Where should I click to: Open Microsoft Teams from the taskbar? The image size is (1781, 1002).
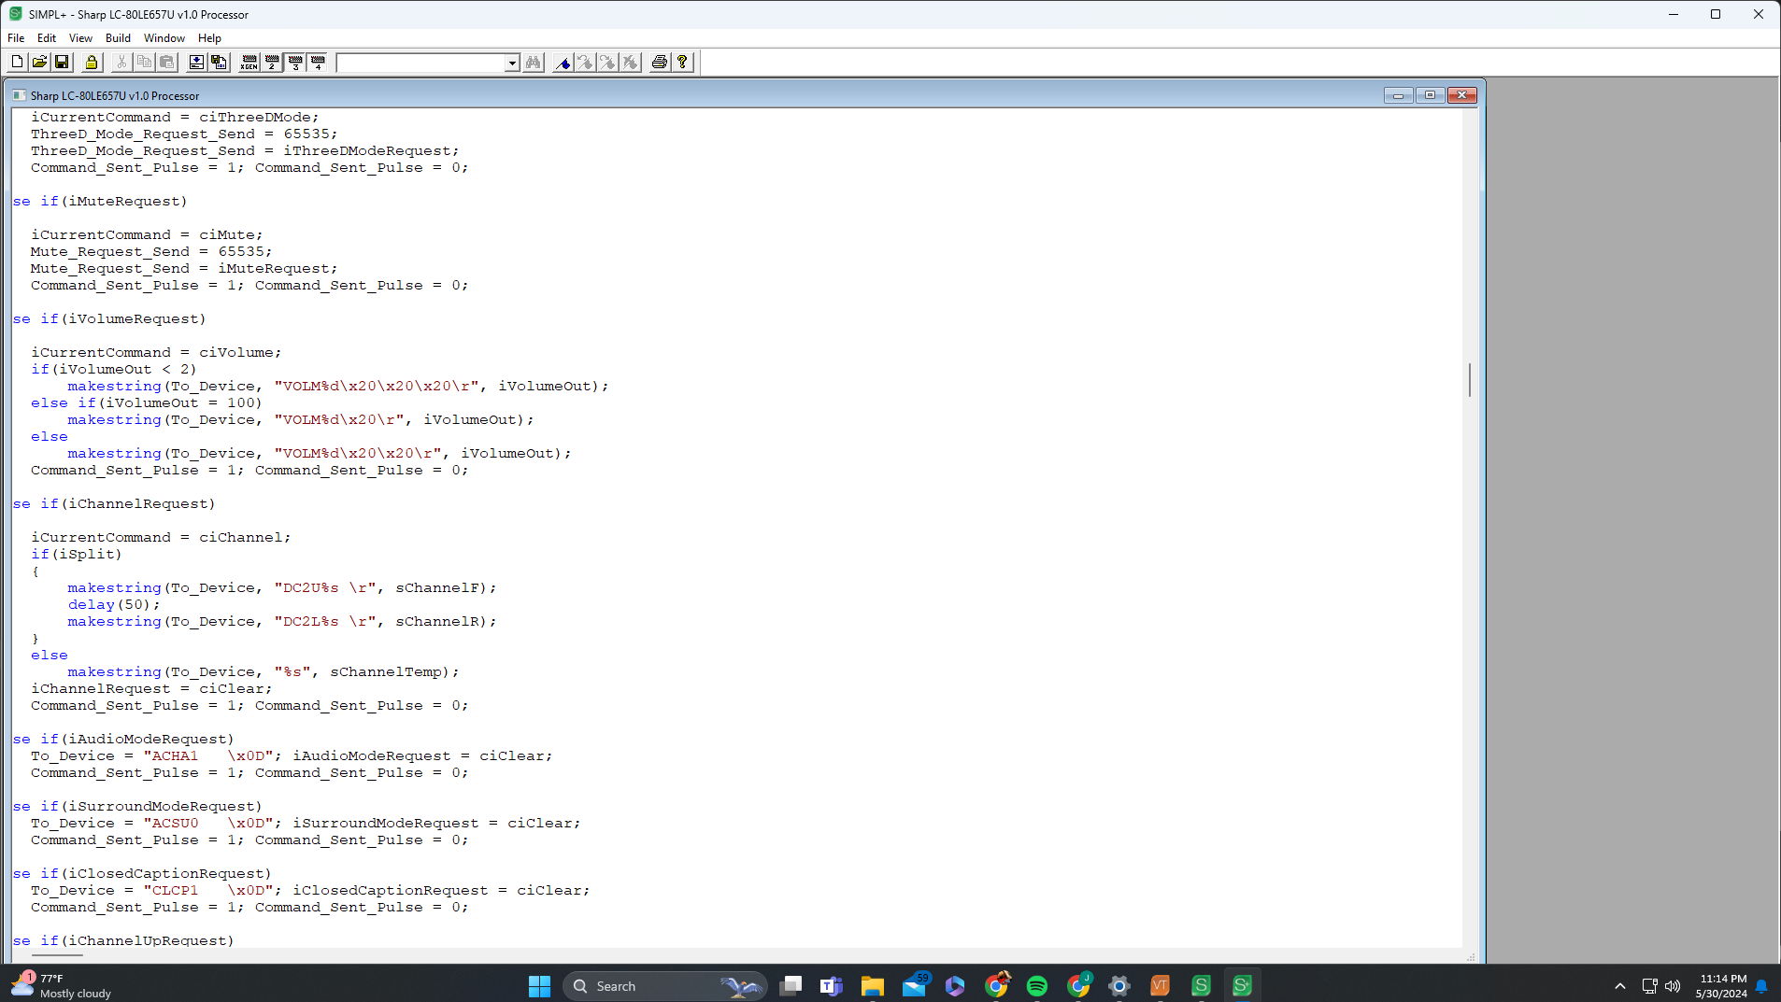pos(832,986)
